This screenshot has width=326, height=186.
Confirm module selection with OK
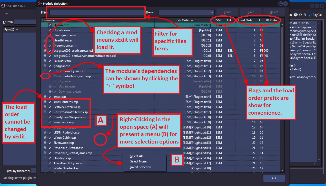tap(274, 178)
